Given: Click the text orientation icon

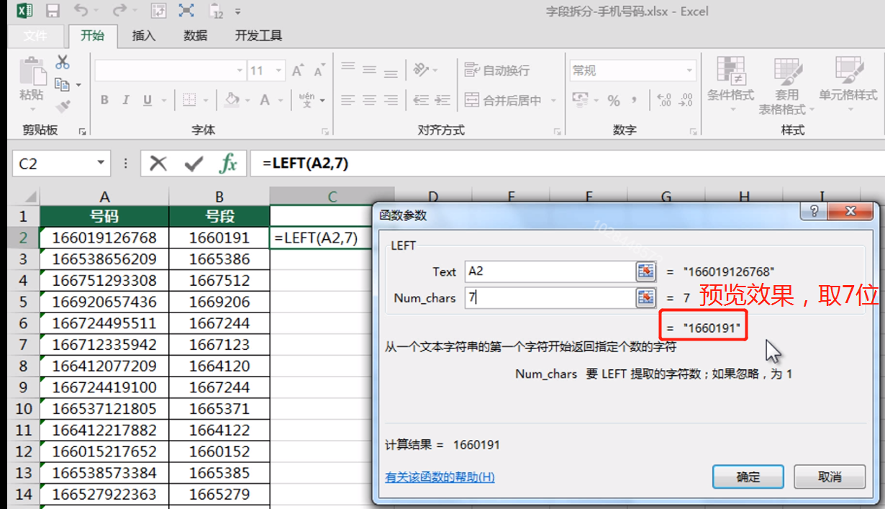Looking at the screenshot, I should coord(421,70).
